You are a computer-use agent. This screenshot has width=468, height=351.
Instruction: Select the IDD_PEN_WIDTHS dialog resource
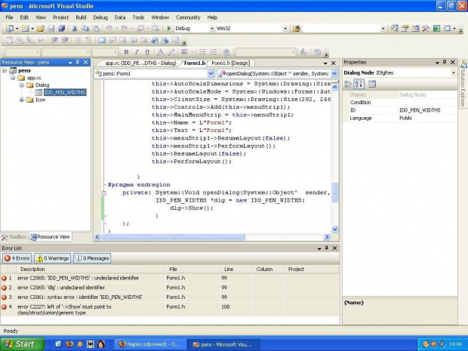[x=64, y=92]
